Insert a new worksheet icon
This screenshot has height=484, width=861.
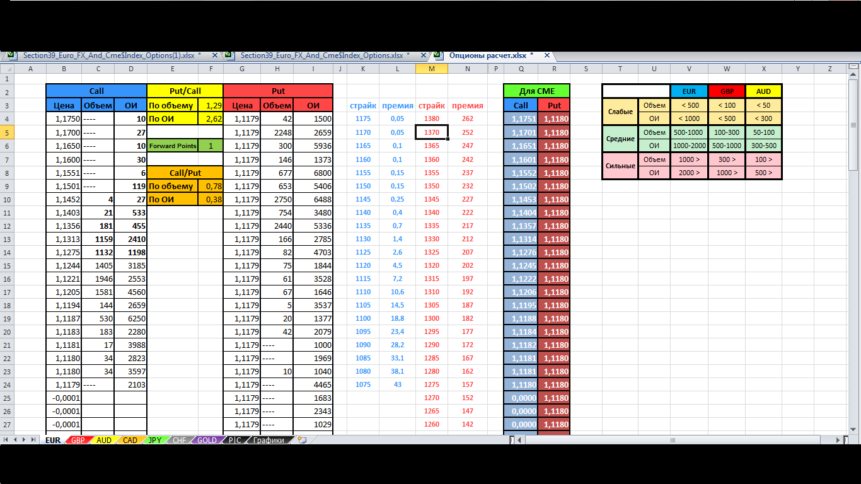coord(302,440)
